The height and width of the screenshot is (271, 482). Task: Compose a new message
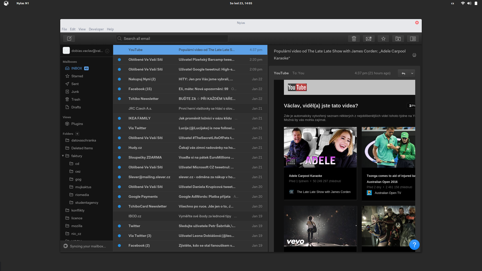[69, 38]
